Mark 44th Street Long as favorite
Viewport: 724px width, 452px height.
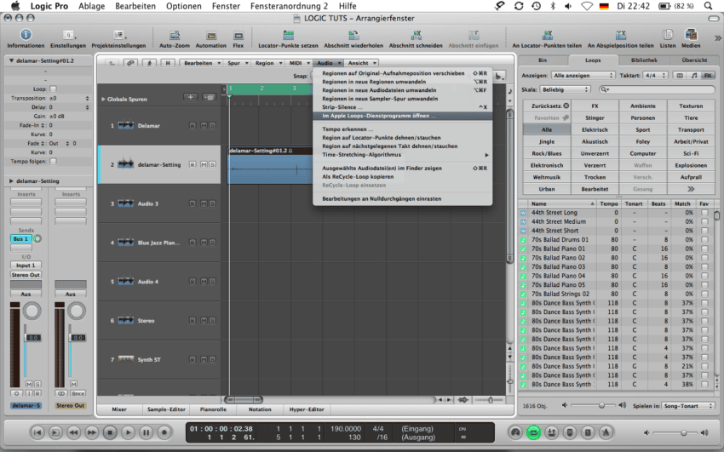(704, 213)
